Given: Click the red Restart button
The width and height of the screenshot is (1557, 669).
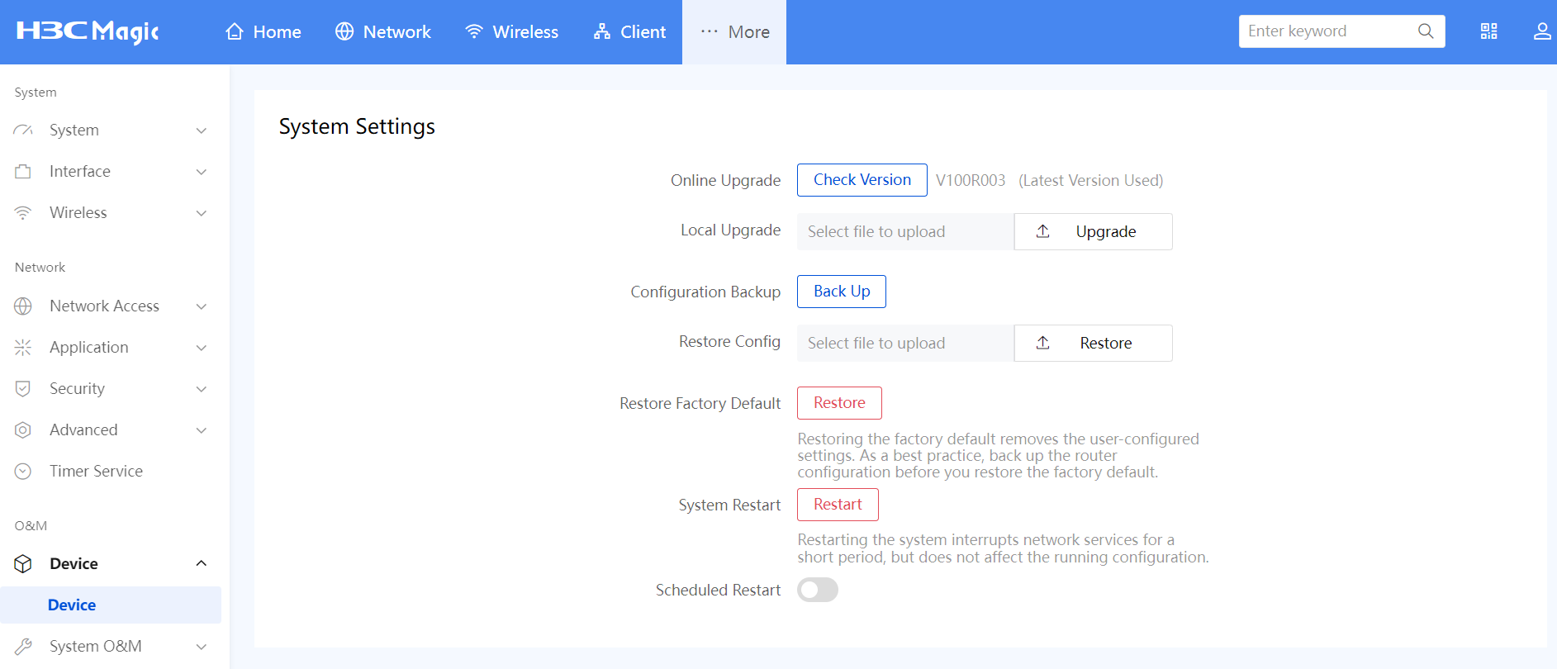Looking at the screenshot, I should click(838, 505).
